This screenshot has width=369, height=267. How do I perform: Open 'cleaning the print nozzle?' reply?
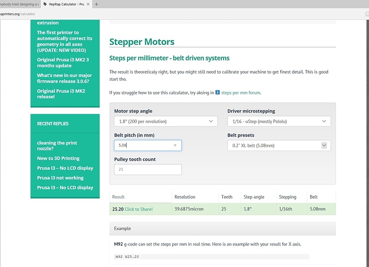[x=57, y=146]
